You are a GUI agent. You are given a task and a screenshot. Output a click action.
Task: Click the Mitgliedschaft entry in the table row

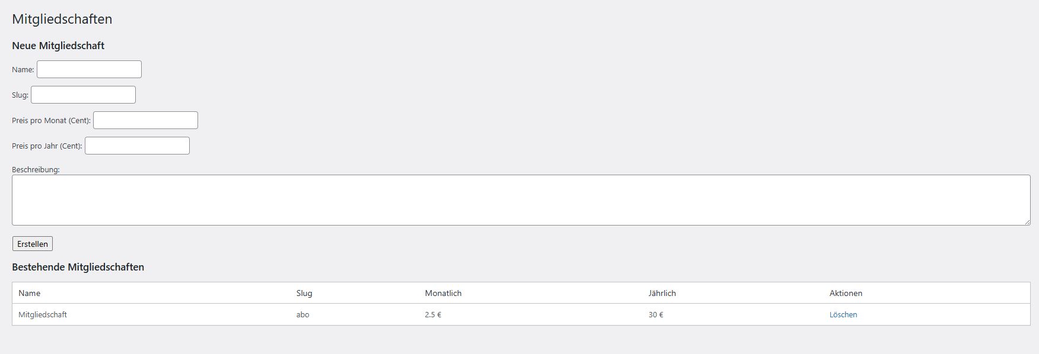(x=43, y=315)
